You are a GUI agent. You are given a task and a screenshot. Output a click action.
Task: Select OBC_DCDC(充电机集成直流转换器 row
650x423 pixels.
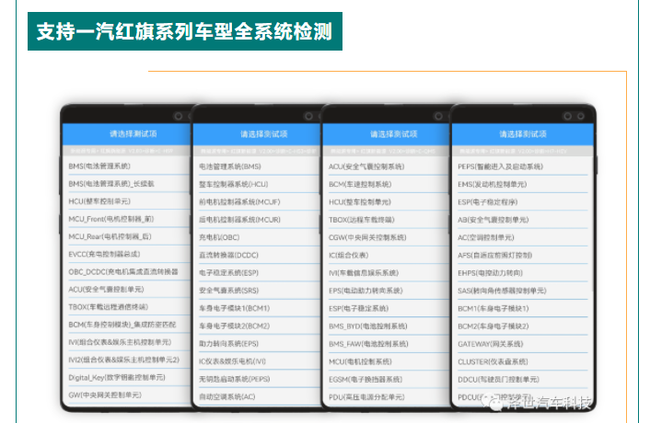(x=126, y=272)
